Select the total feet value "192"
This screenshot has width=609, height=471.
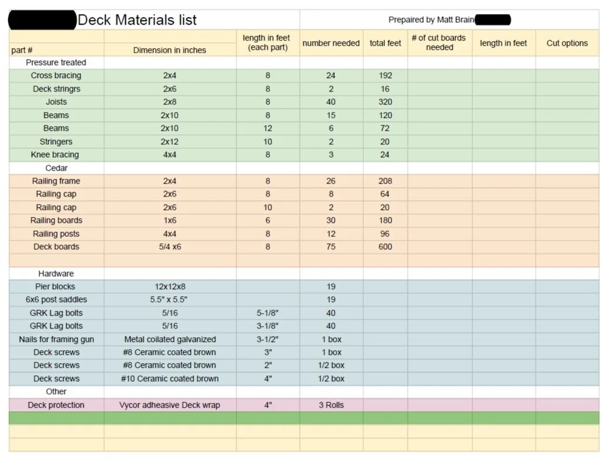point(385,76)
